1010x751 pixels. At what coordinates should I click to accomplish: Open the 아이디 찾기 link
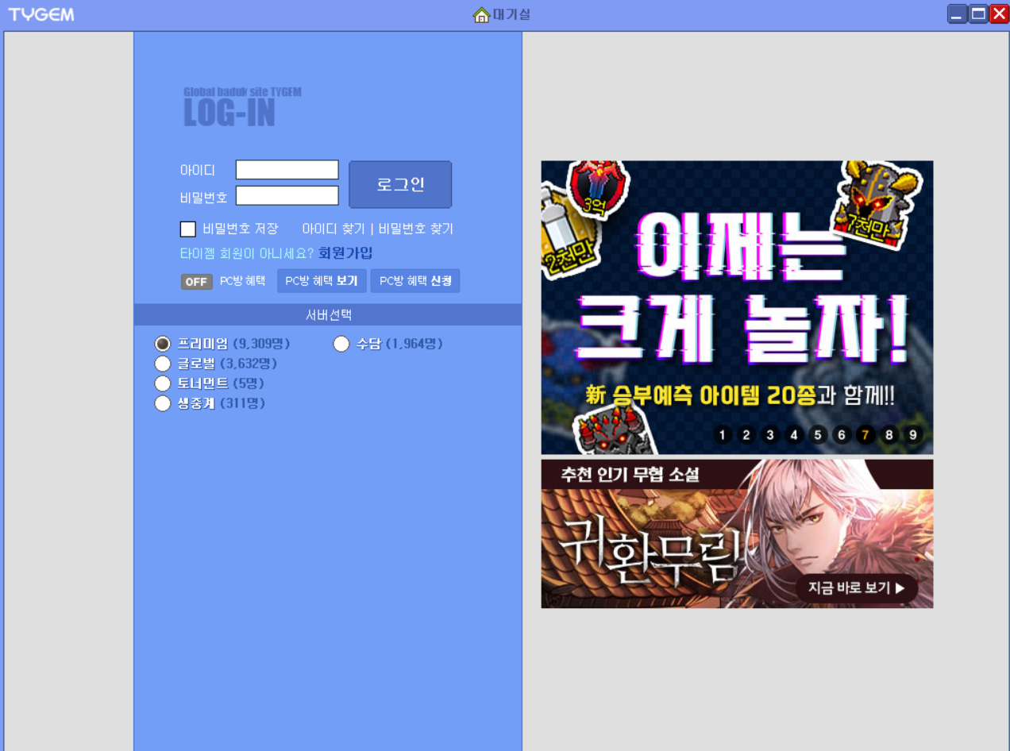(x=333, y=229)
